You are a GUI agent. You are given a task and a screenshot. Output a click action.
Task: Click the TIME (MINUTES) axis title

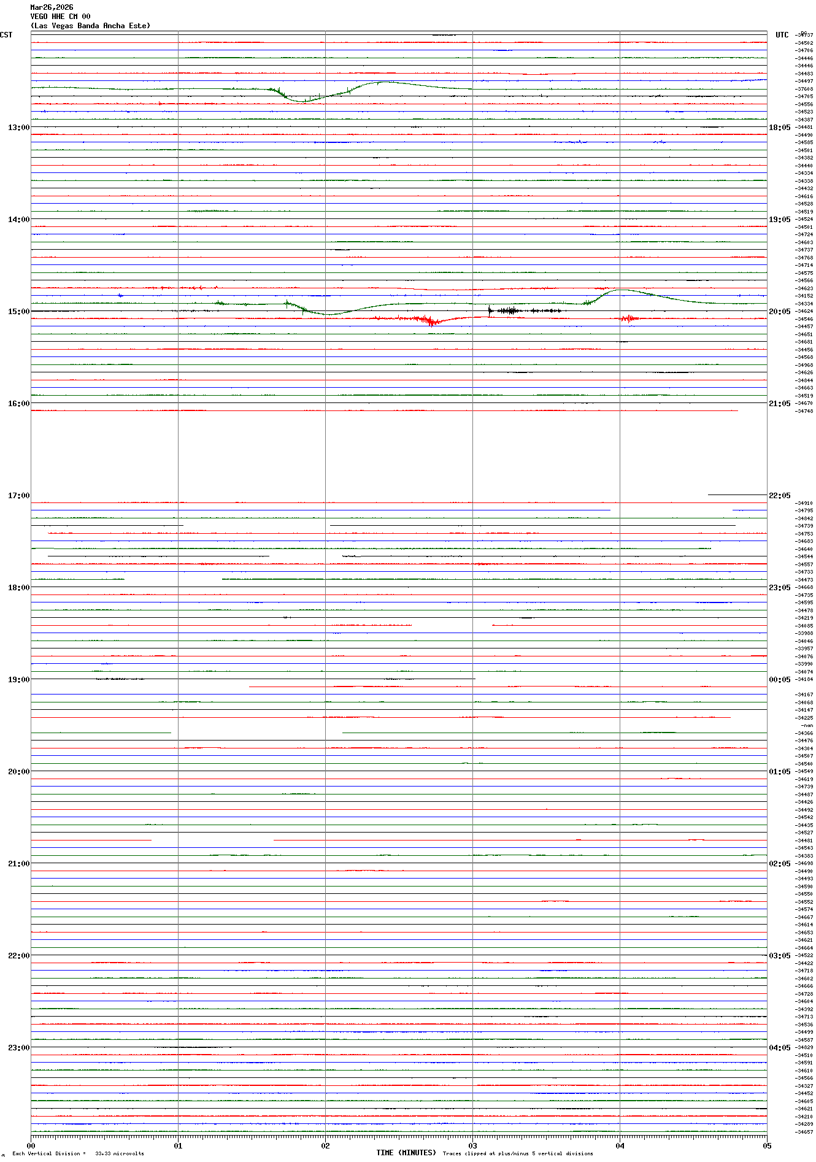(406, 1153)
